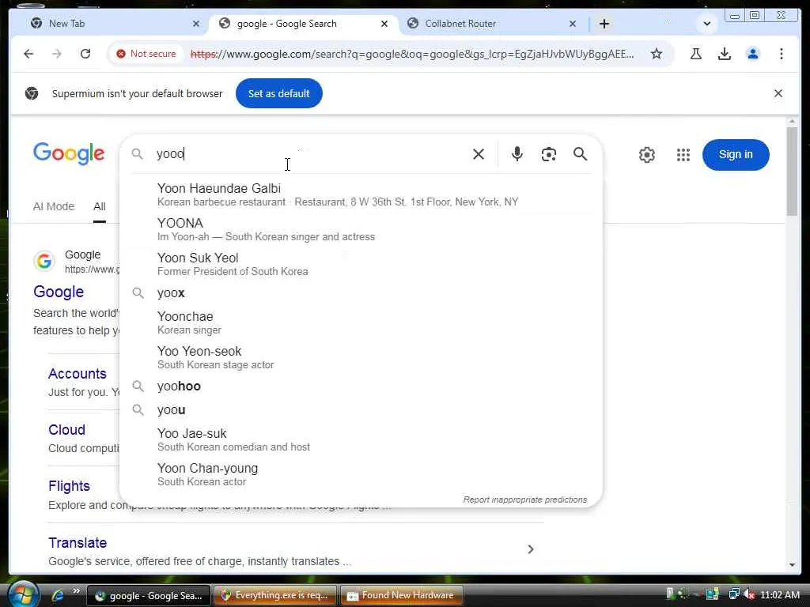Image resolution: width=810 pixels, height=607 pixels.
Task: Open the Flights sitelink
Action: pos(70,486)
